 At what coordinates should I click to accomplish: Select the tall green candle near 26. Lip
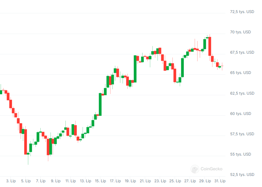coord(182,67)
